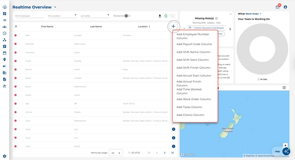The image size is (295, 160).
Task: Go to the first page of results
Action: [x=149, y=153]
